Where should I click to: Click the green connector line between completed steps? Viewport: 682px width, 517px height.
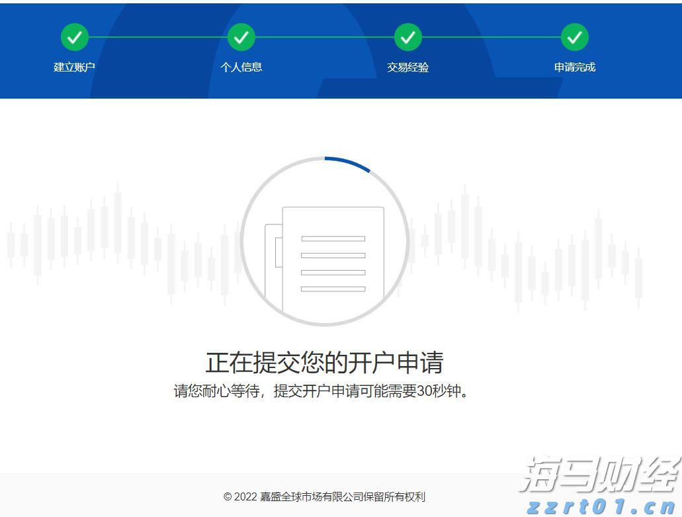[x=157, y=37]
